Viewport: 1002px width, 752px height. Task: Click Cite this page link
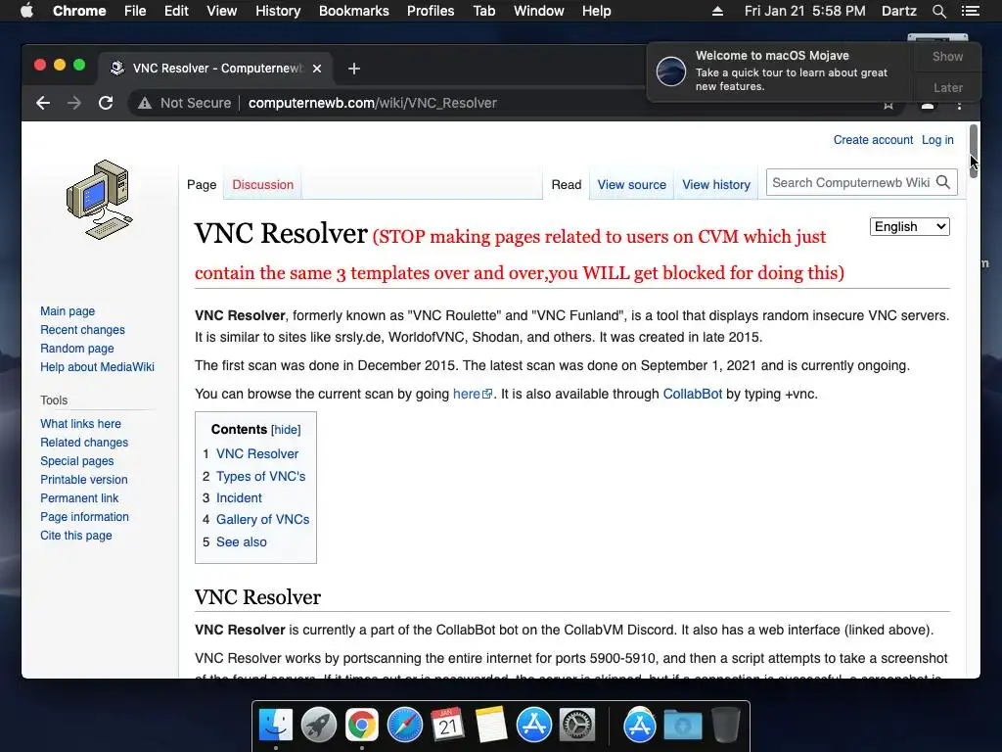click(76, 536)
